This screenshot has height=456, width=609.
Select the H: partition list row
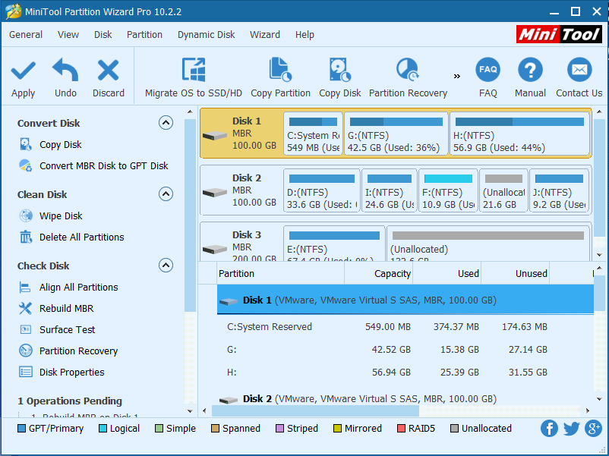coord(405,373)
